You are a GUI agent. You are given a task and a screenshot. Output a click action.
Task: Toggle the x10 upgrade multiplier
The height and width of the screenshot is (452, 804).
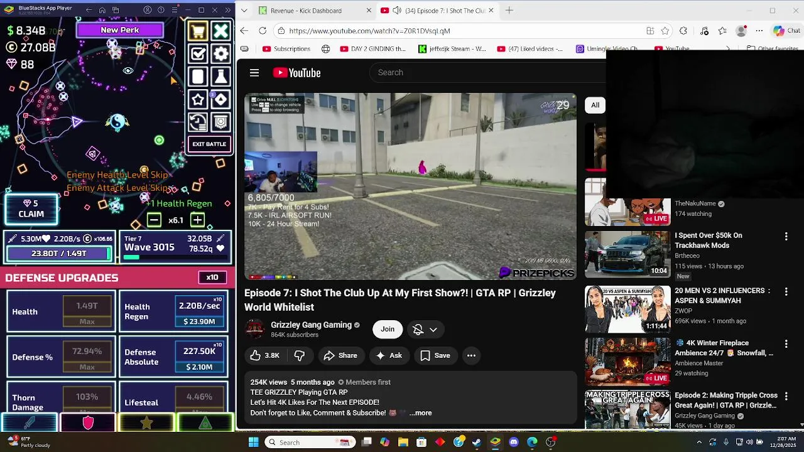pyautogui.click(x=212, y=277)
